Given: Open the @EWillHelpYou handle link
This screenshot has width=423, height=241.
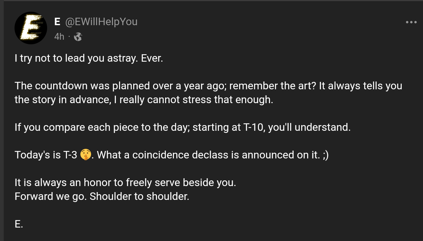Looking at the screenshot, I should (x=101, y=22).
